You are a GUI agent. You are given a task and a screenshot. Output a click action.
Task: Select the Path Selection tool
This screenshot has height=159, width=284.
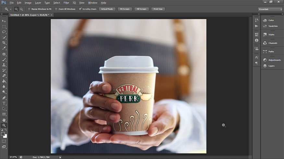pos(4,109)
